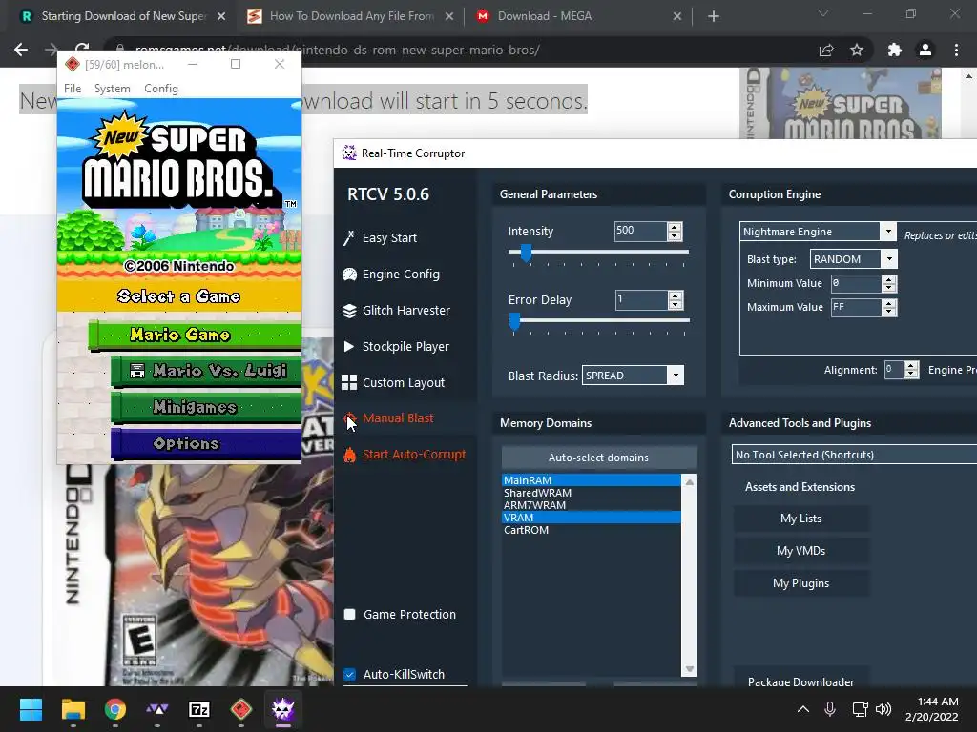Open 7-Zip from the taskbar

(x=199, y=709)
